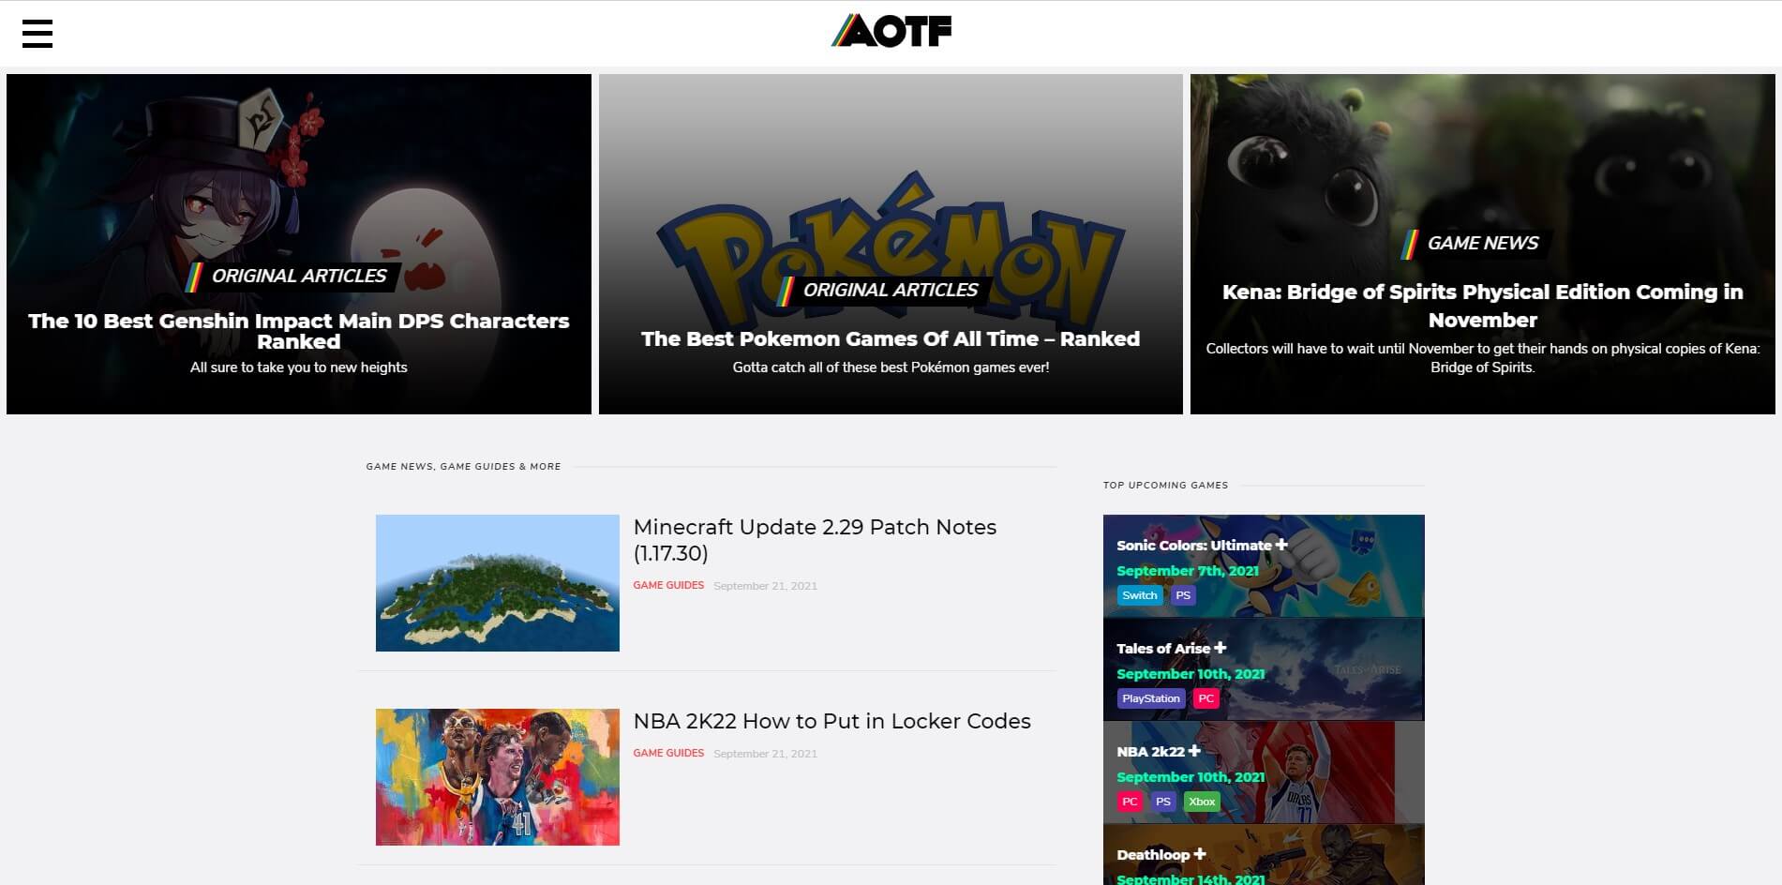Open Genshin Impact Main DPS Characters article
This screenshot has width=1782, height=885.
[x=299, y=331]
